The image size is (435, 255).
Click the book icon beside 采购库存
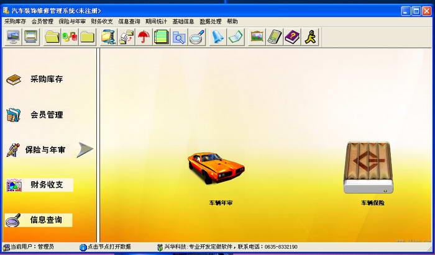pos(14,80)
